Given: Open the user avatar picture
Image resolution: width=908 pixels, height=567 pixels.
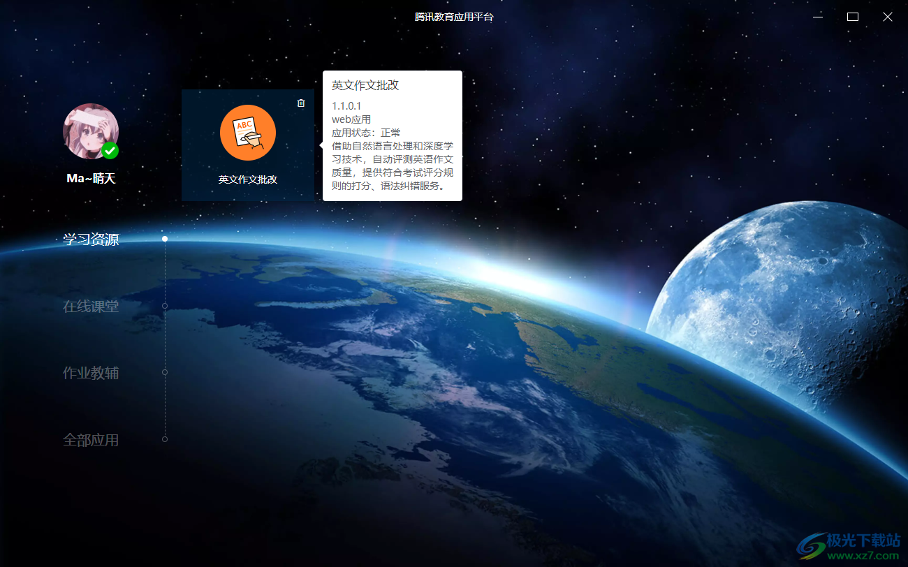Looking at the screenshot, I should pyautogui.click(x=91, y=131).
